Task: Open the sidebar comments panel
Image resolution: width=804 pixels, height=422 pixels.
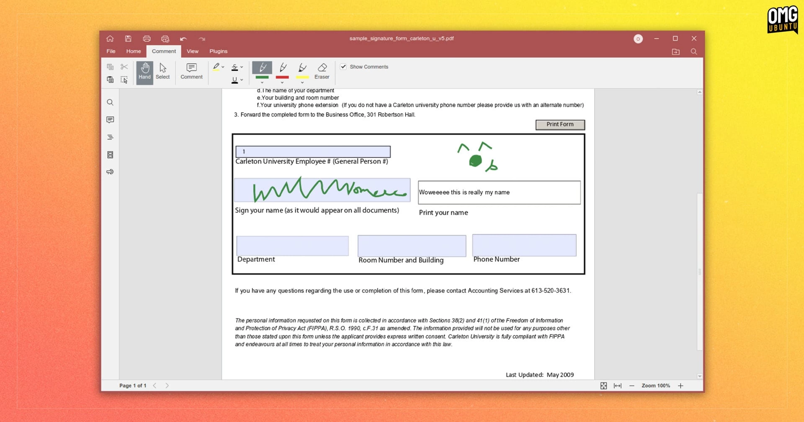Action: click(110, 120)
